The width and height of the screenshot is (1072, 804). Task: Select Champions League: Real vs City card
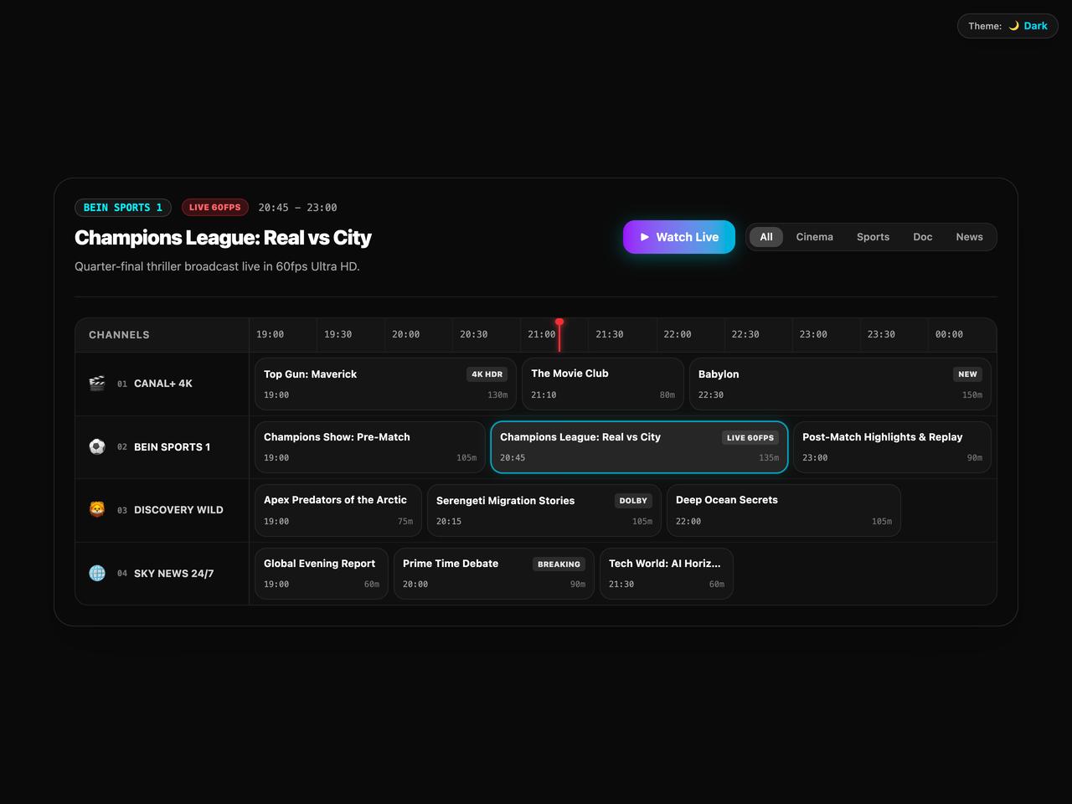(x=639, y=447)
